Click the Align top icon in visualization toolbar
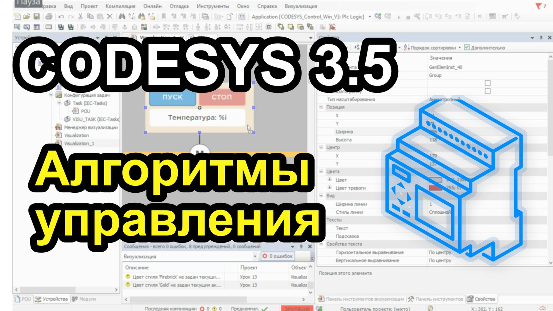 click(x=115, y=27)
